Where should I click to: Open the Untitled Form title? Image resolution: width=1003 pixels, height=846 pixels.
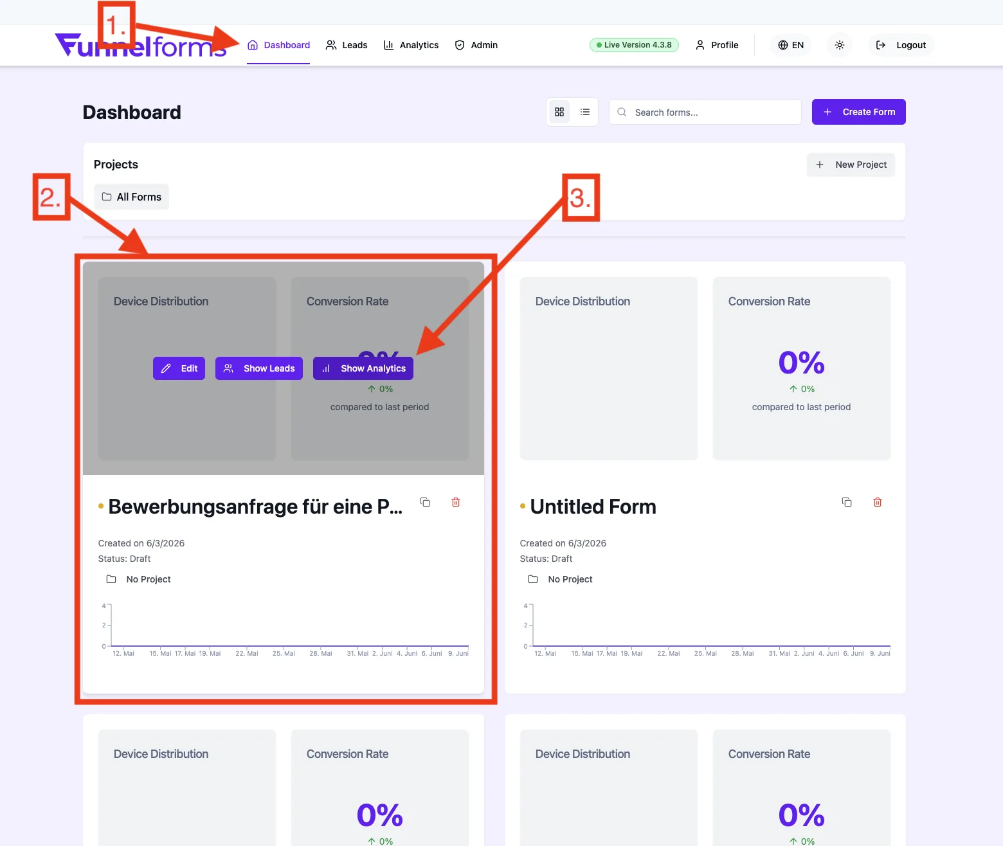(593, 507)
